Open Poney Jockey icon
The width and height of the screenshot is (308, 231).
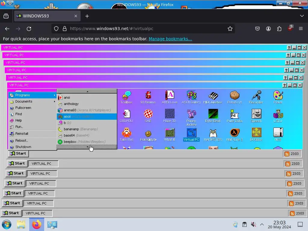[x=191, y=118]
